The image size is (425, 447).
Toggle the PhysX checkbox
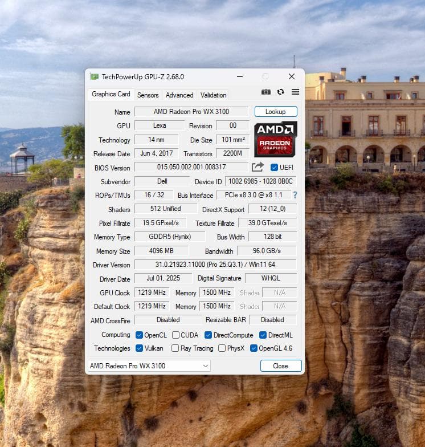tap(222, 348)
